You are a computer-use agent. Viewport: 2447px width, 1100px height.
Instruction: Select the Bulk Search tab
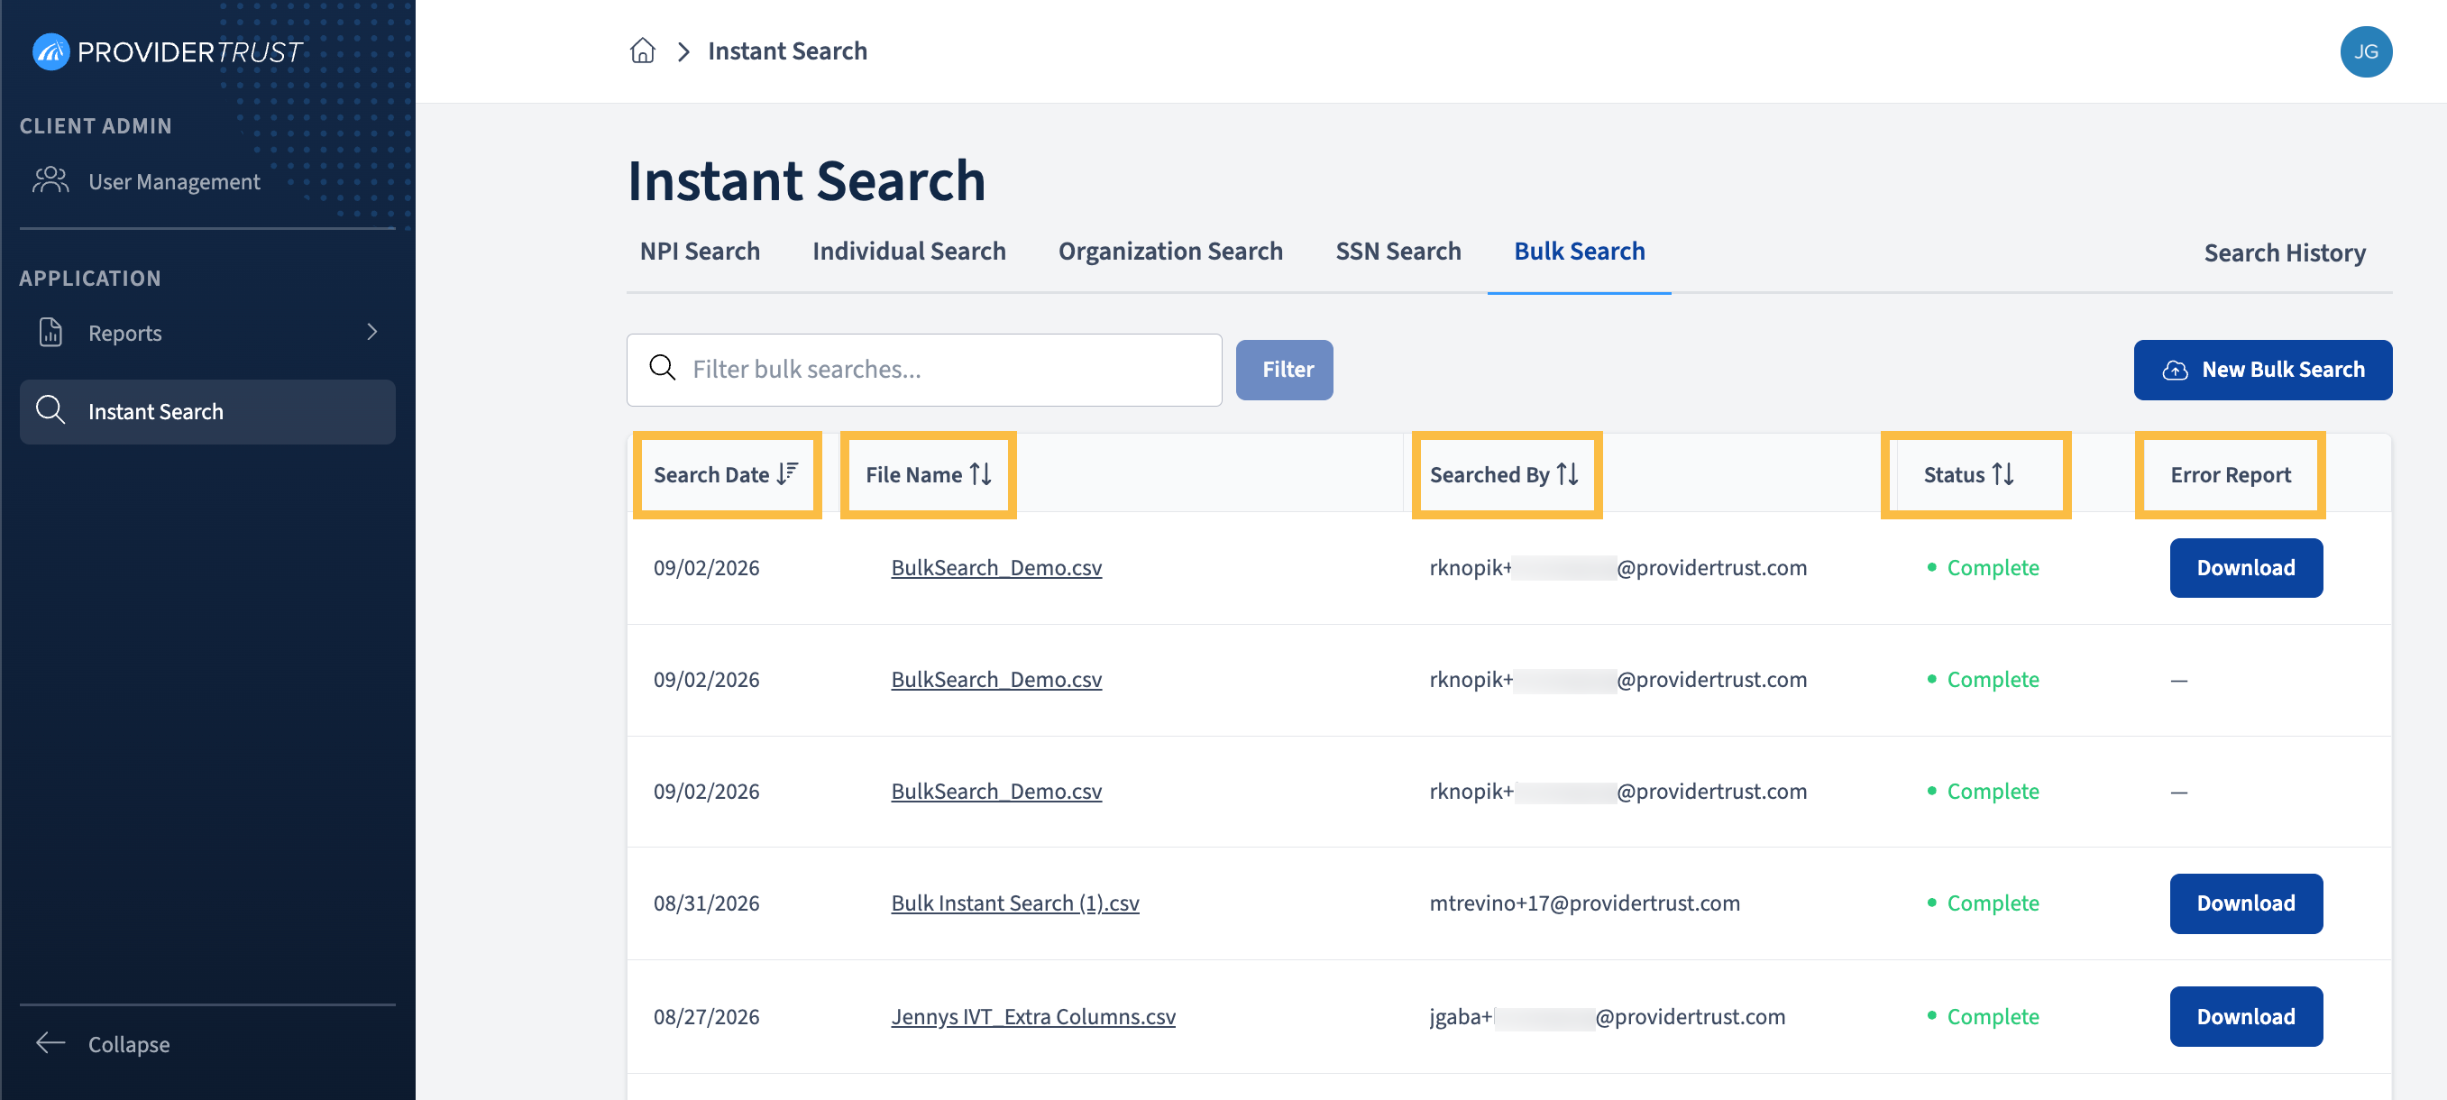pyautogui.click(x=1579, y=251)
